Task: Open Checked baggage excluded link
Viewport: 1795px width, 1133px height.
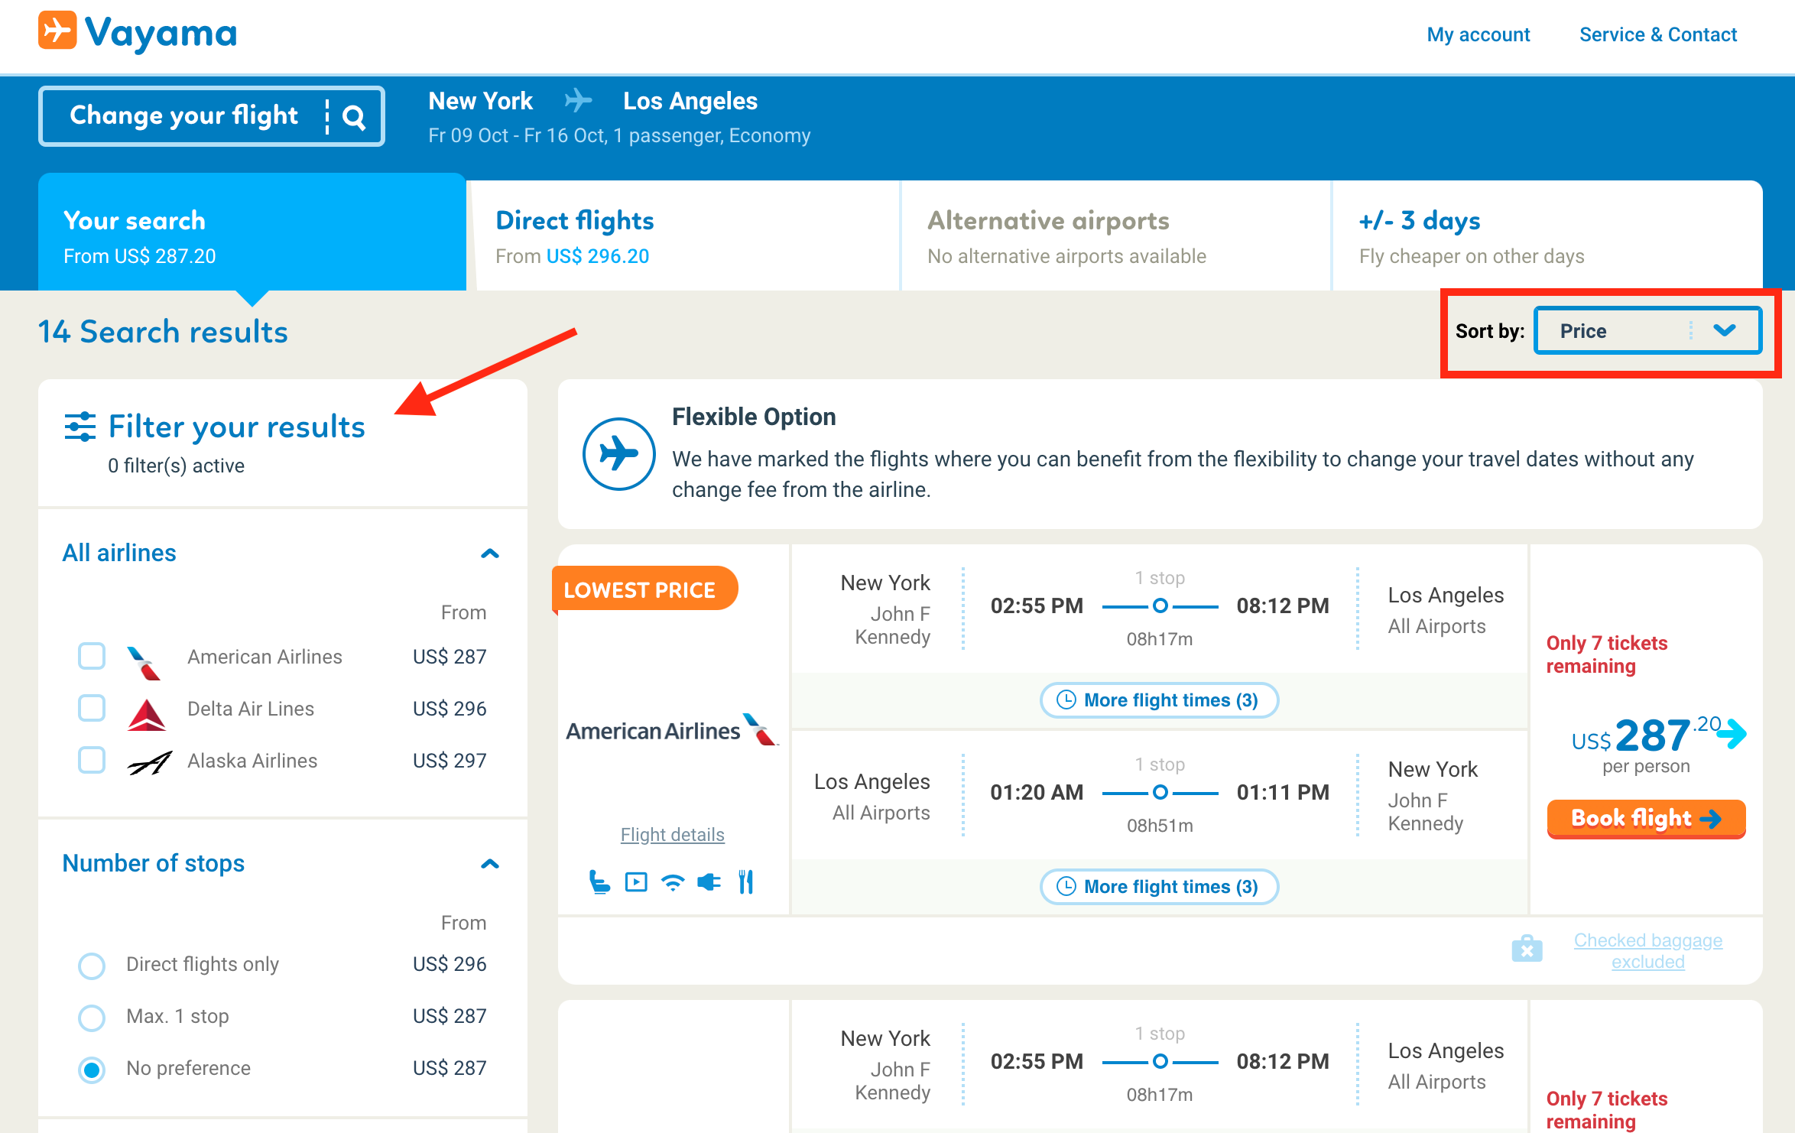Action: pos(1647,950)
